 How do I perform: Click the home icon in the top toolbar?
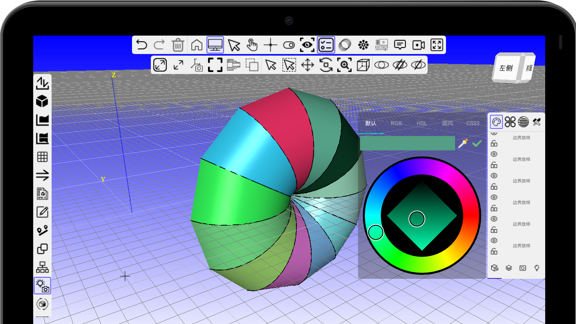(196, 45)
